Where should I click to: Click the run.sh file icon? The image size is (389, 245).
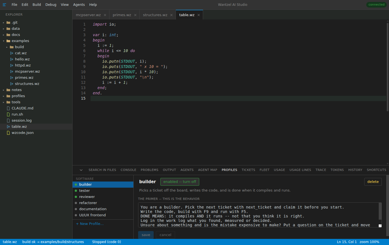click(x=8, y=114)
